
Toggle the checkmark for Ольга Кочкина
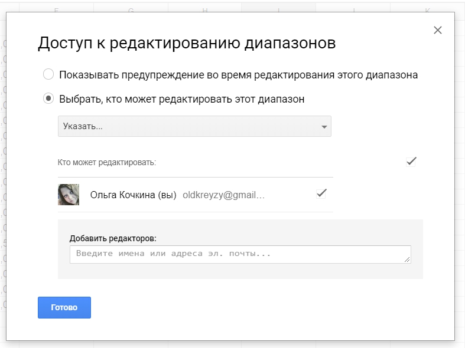pyautogui.click(x=321, y=193)
